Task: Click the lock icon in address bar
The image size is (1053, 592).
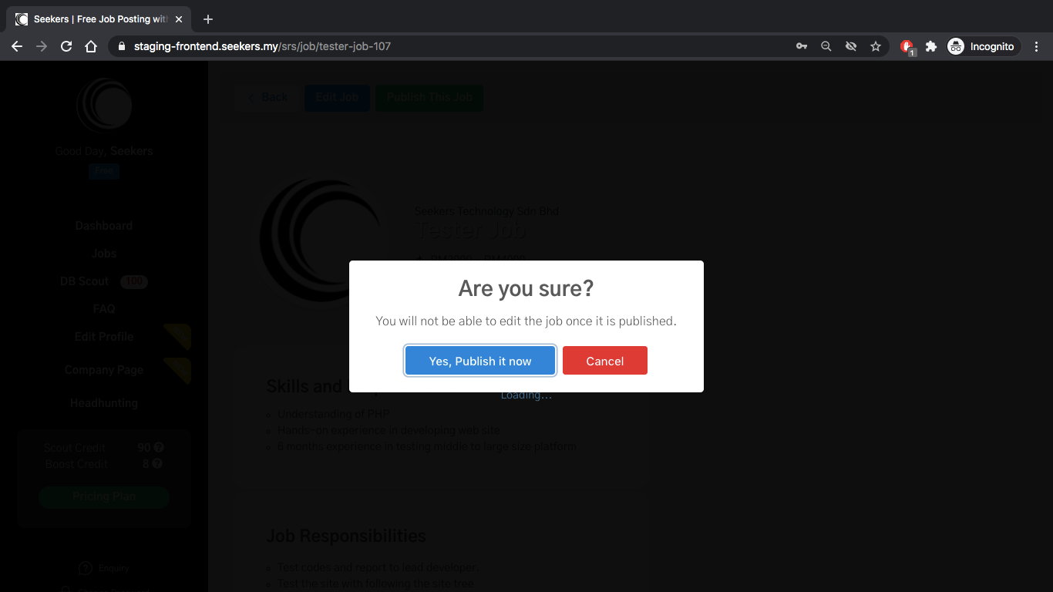Action: (x=121, y=46)
